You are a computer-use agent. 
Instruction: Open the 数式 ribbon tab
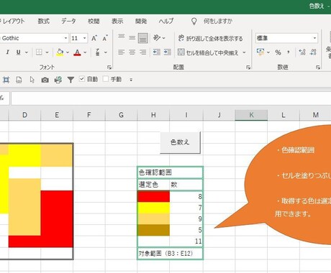(x=44, y=21)
